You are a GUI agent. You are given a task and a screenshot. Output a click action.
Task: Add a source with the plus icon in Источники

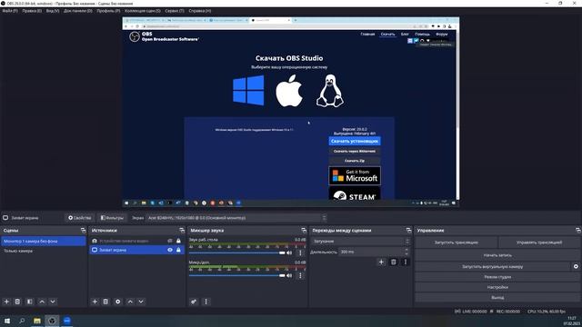(95, 302)
